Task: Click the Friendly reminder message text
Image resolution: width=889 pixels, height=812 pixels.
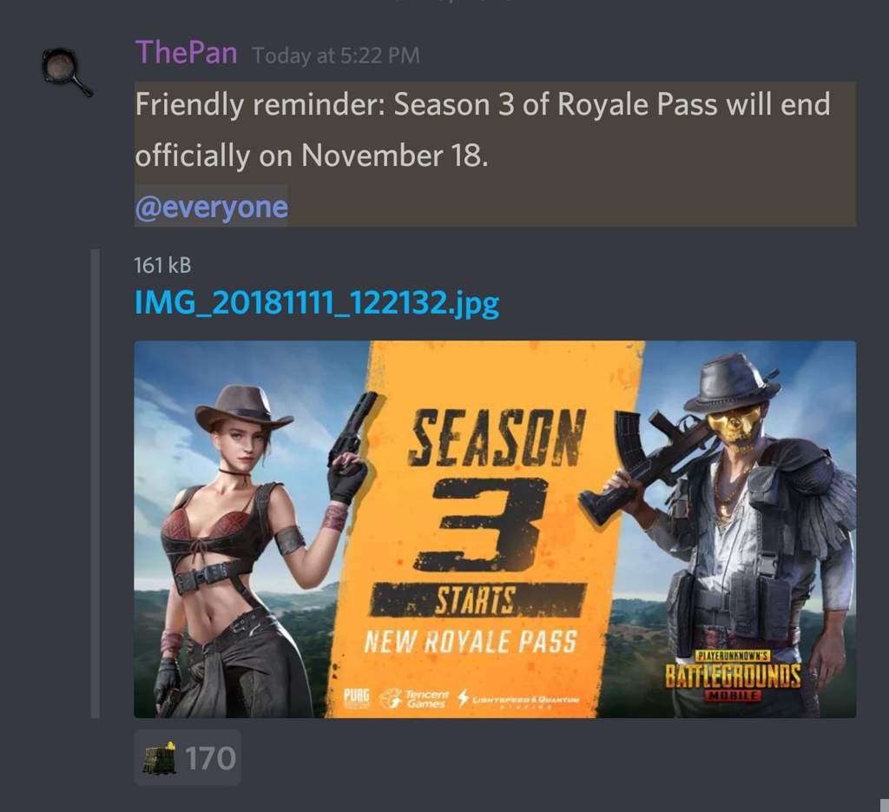Action: [483, 130]
